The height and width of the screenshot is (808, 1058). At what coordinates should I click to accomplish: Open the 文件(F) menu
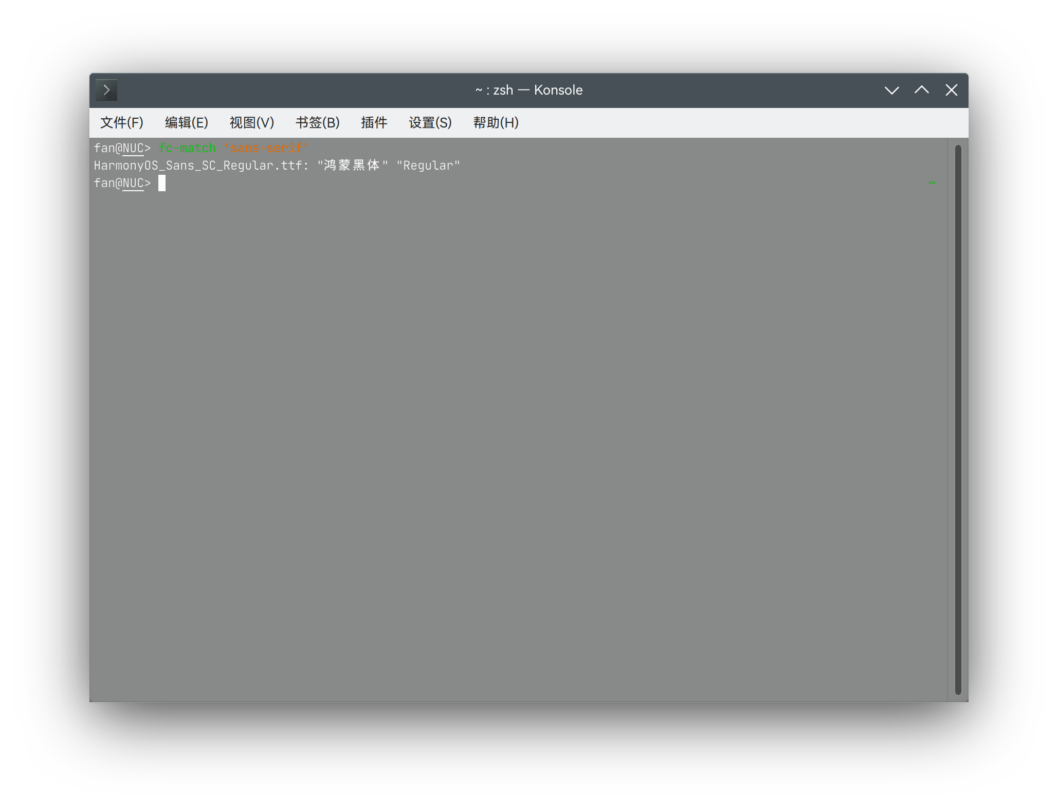tap(122, 123)
